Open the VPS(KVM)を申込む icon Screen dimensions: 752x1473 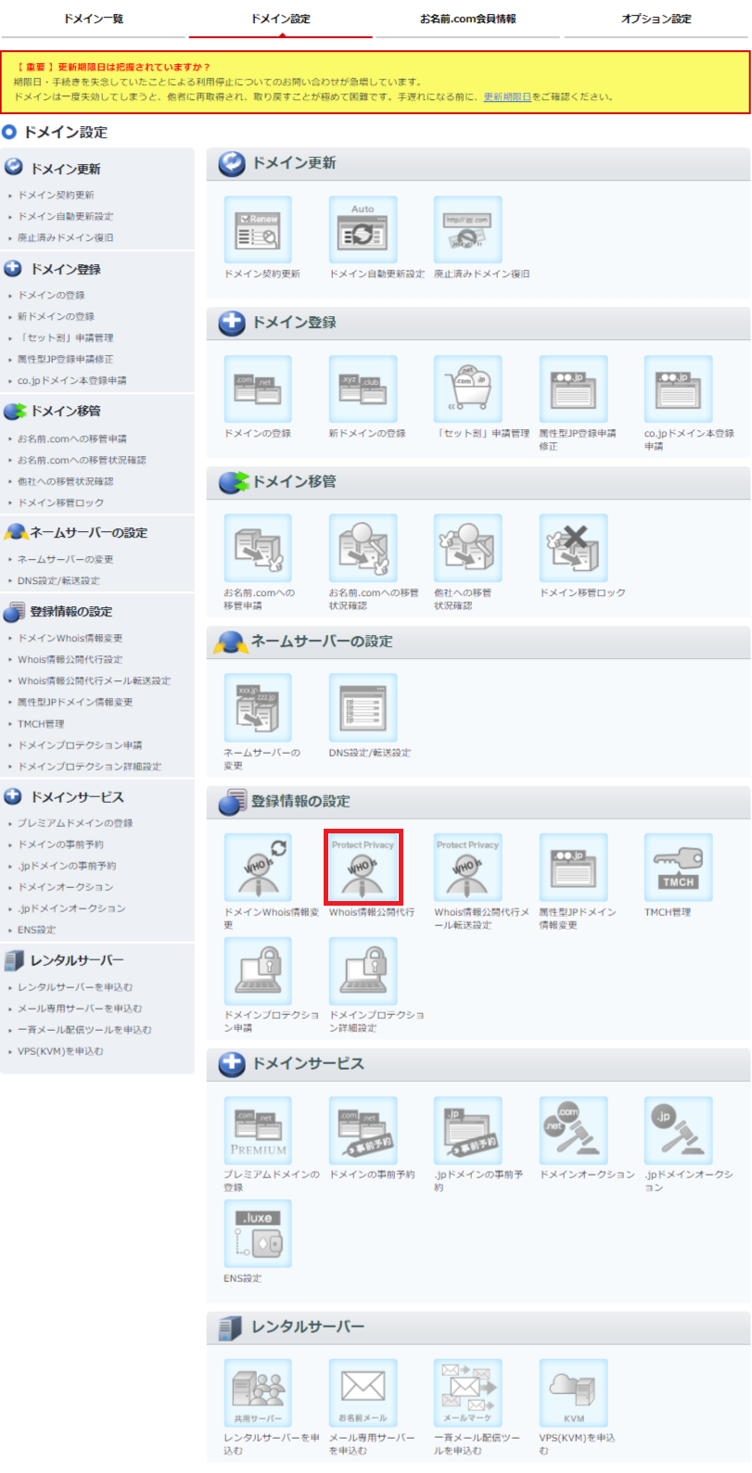[574, 1393]
